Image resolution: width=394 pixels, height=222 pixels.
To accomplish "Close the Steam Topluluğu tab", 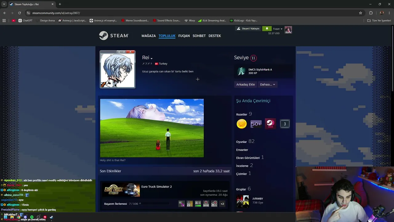I will [x=52, y=4].
